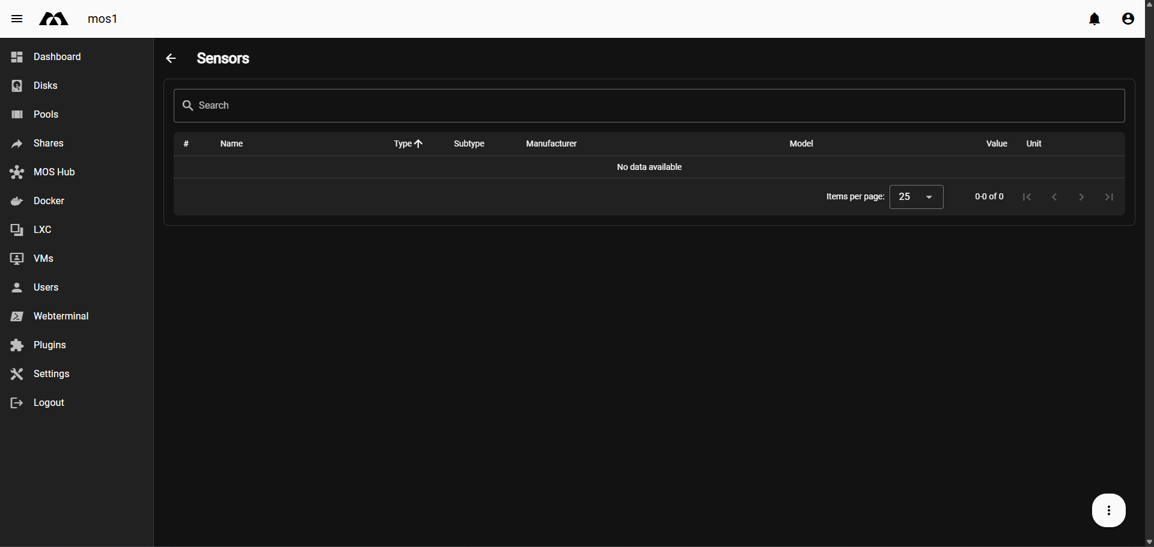Go to the next table page
1154x547 pixels.
pyautogui.click(x=1081, y=197)
